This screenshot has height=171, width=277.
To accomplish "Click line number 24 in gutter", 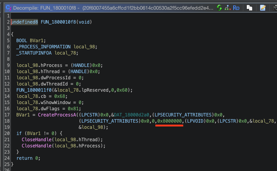I will coord(7,158).
